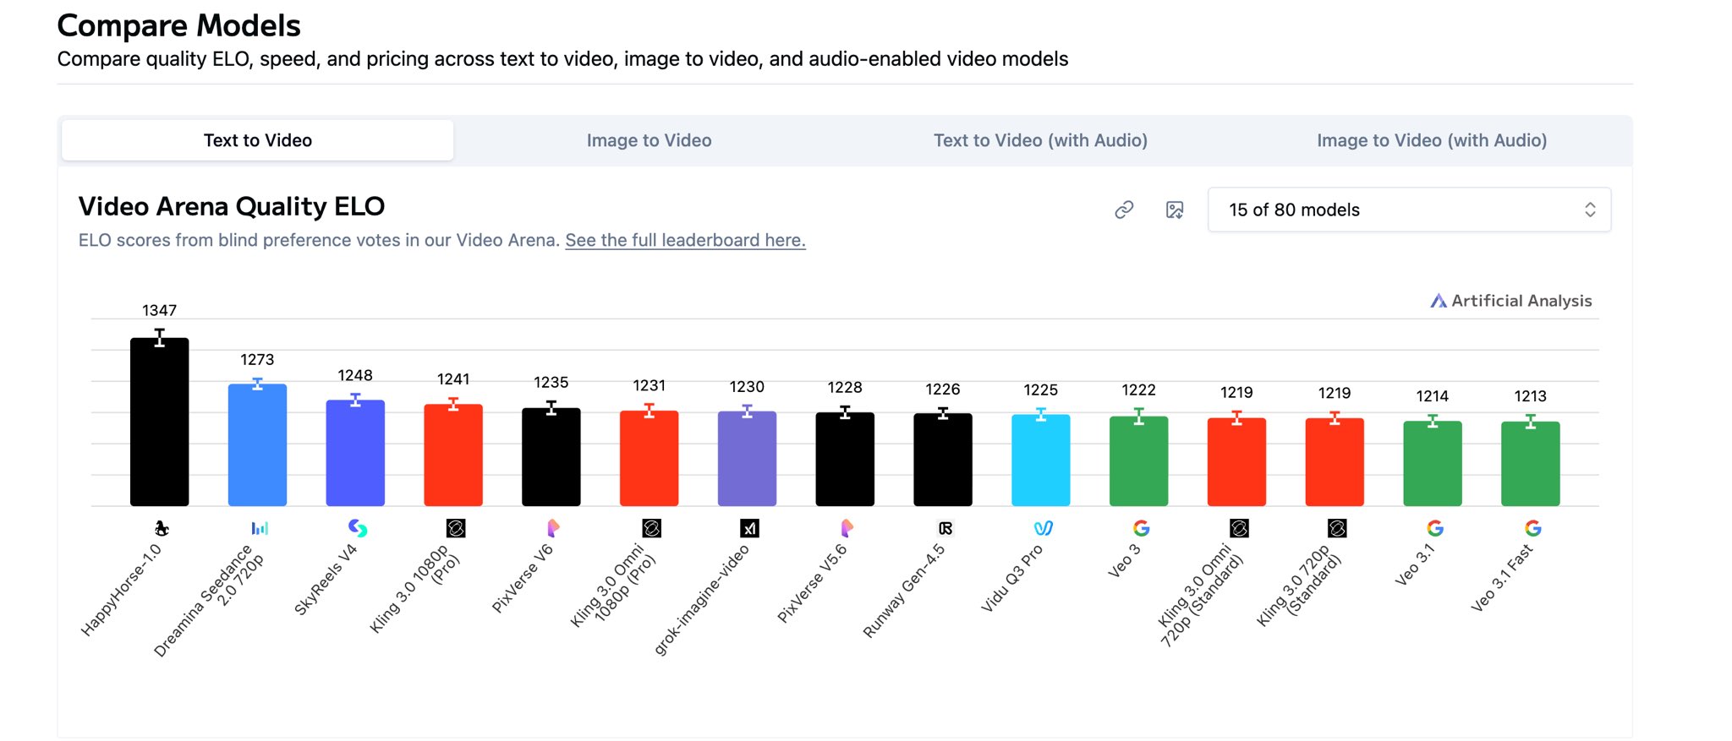Click the Runway Gen-4.5 logo icon
Screen dimensions: 1732x741
[945, 529]
